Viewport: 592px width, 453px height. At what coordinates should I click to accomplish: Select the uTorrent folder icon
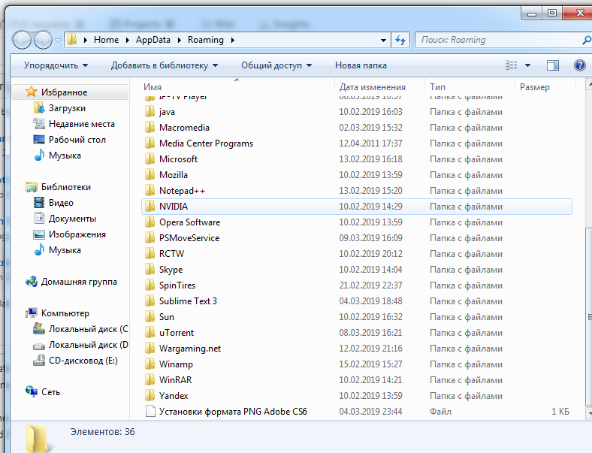click(150, 333)
